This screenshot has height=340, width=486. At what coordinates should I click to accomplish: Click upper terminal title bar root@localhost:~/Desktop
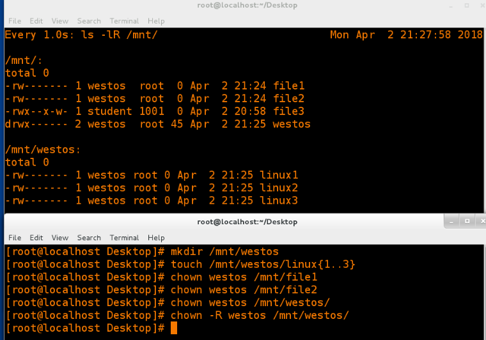(x=247, y=5)
